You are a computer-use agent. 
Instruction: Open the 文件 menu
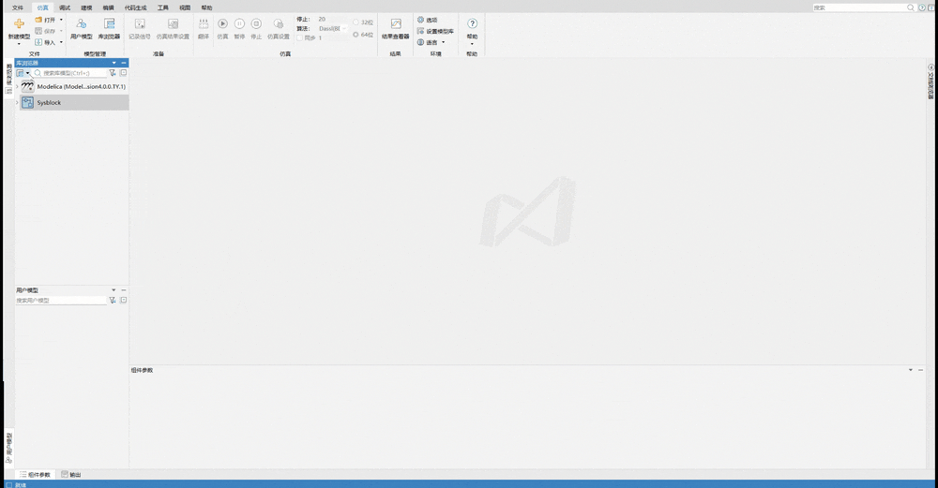click(18, 7)
